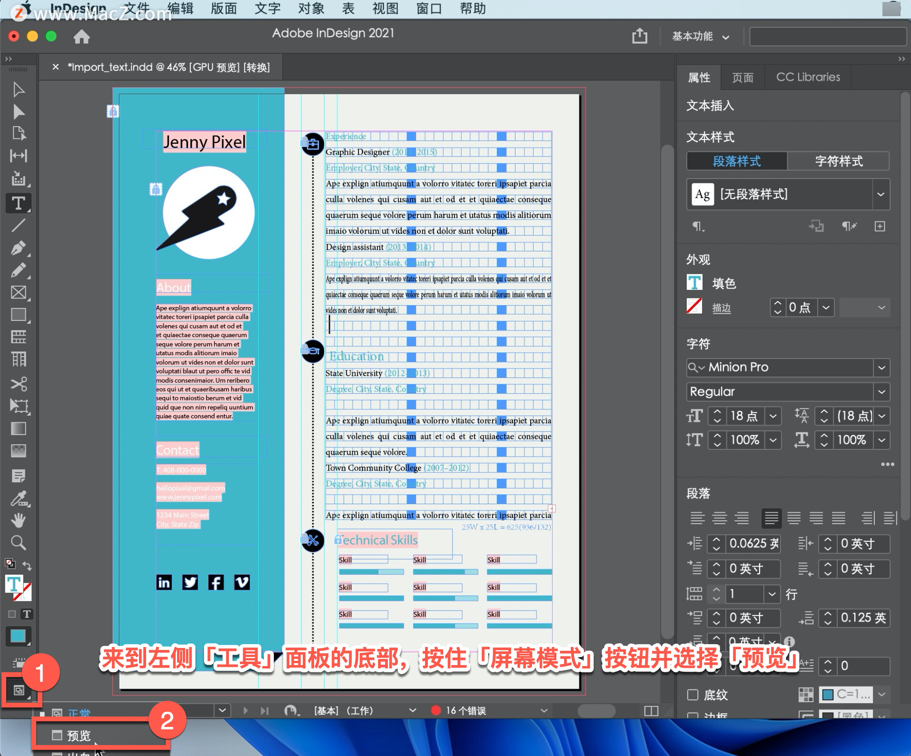Switch to 字符样式 character styles
The image size is (911, 756).
[838, 161]
